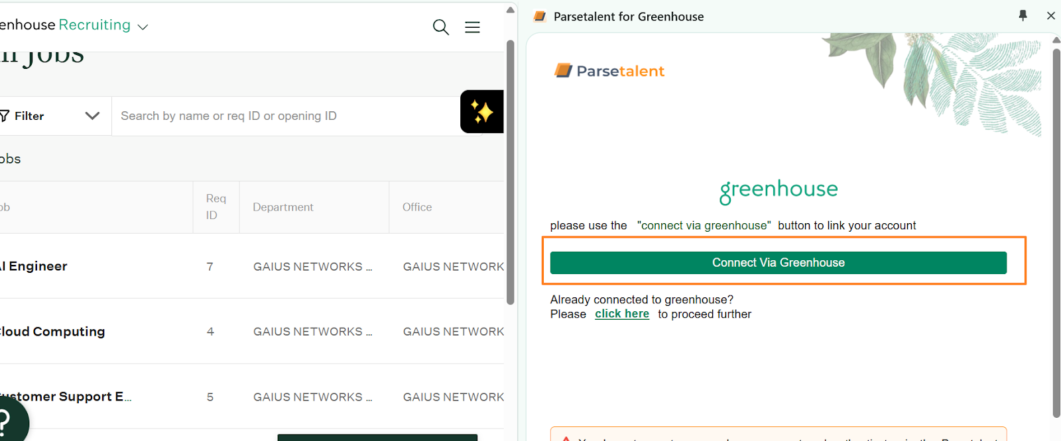Click the Parsetalent logo in the panel
1061x441 pixels.
coord(609,71)
